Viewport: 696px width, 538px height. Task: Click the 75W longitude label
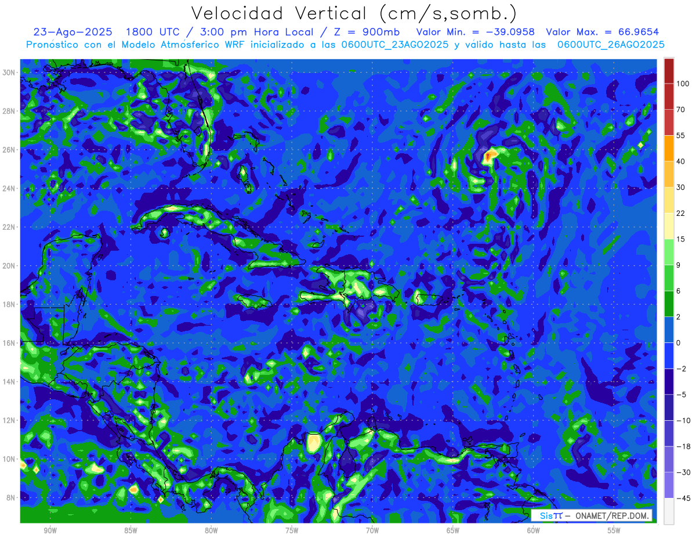coord(292,530)
